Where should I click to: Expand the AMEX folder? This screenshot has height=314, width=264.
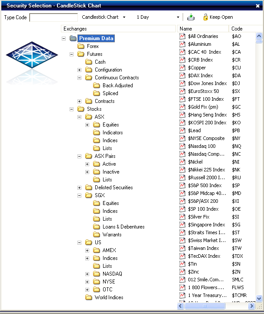coord(87,250)
